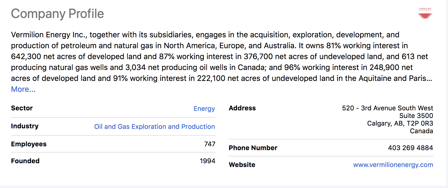
Task: Click the Calgary, AB, T2P 0R3 address line
Action: click(x=400, y=123)
